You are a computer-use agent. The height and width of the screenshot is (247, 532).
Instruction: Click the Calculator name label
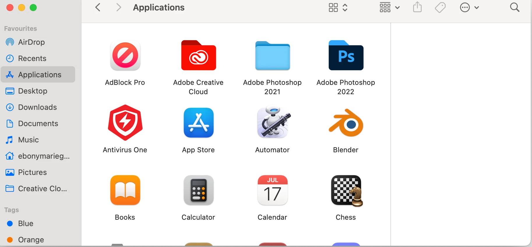[198, 217]
